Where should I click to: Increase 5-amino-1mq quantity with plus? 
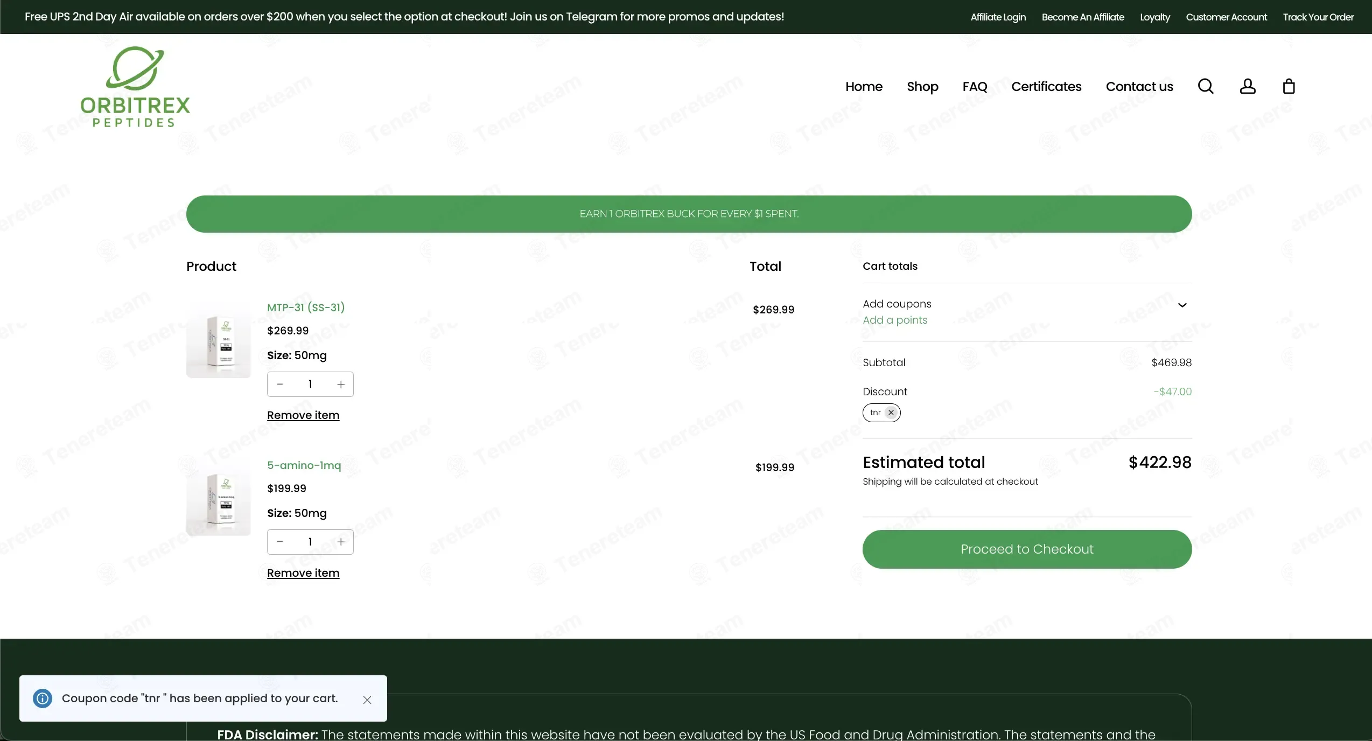pos(341,542)
